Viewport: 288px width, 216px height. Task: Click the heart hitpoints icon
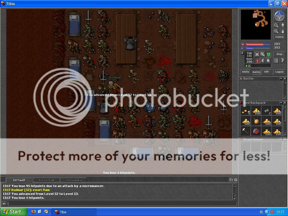pos(243,44)
